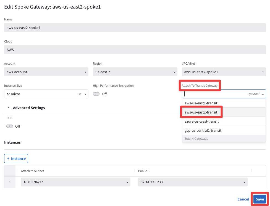
Task: Enable the BGP toggle
Action: (10, 126)
